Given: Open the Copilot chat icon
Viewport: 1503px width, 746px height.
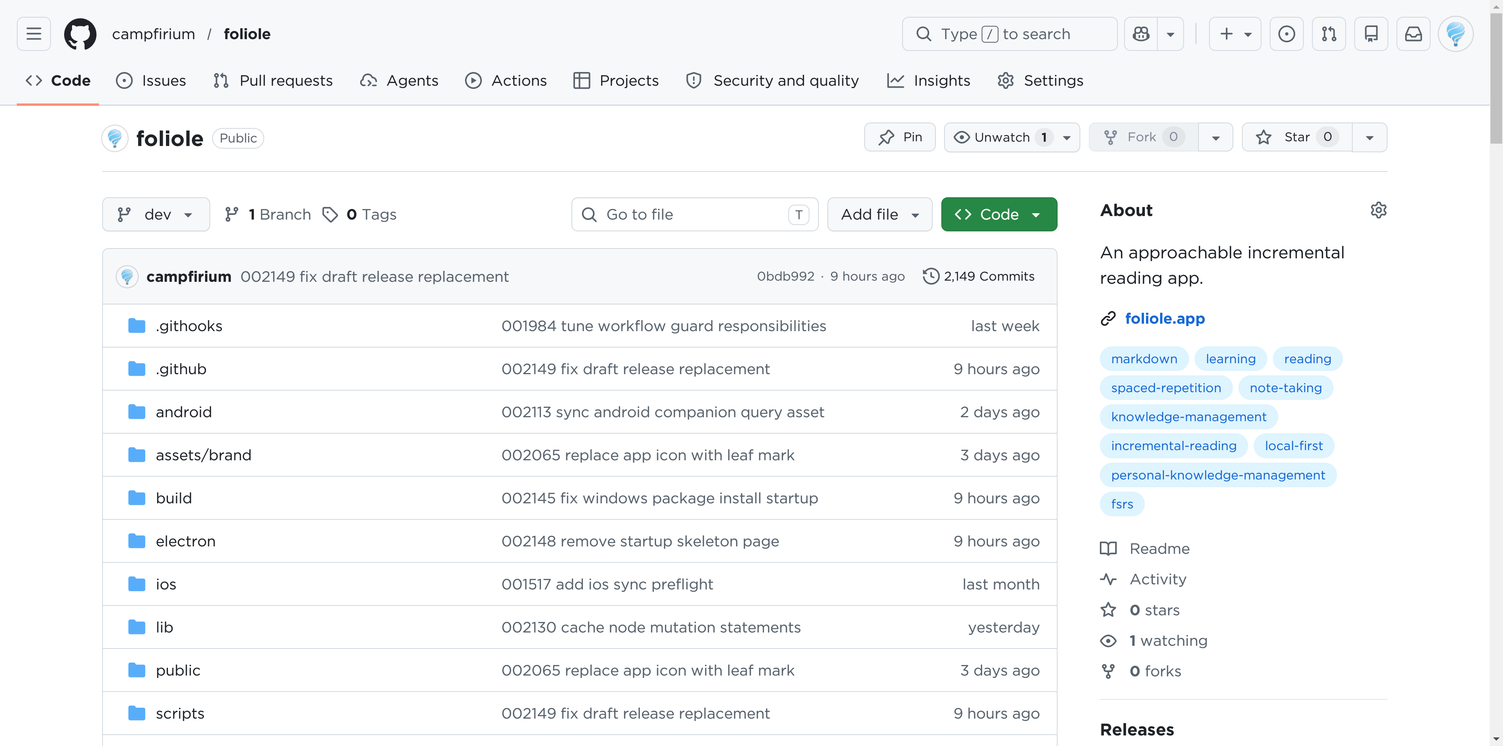Looking at the screenshot, I should pos(1141,34).
